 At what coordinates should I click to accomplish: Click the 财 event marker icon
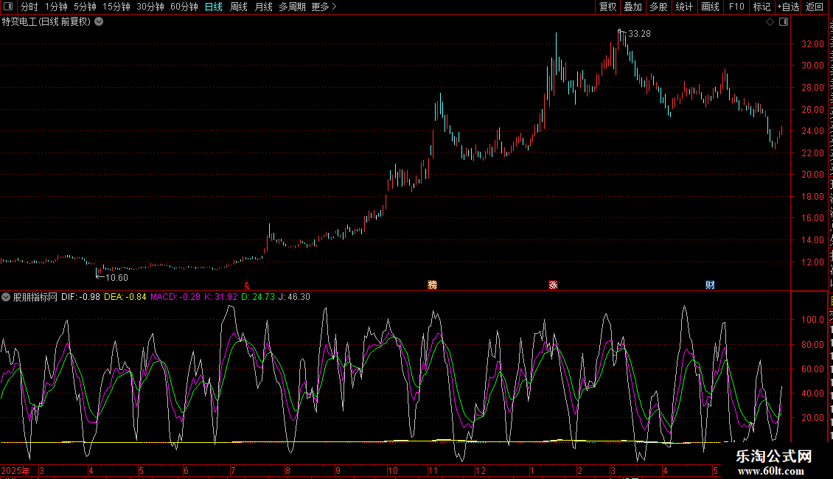(x=710, y=285)
